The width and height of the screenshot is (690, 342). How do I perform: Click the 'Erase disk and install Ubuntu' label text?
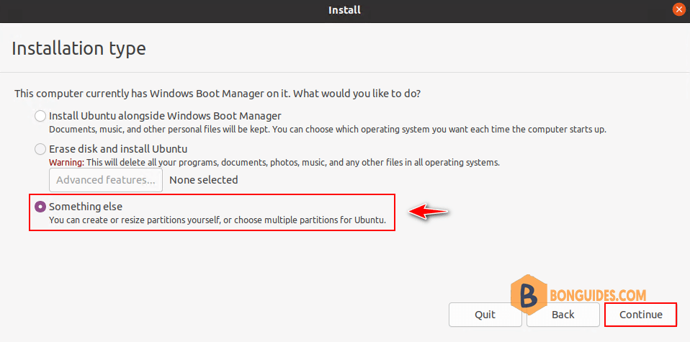(x=118, y=149)
